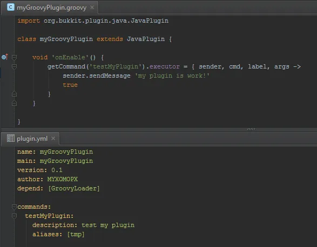
Task: Collapse the onEnable method fold marker
Action: pos(14,57)
